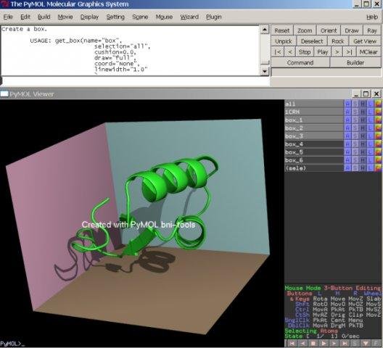The height and width of the screenshot is (348, 383).
Task: Open the Wizard menu
Action: pos(189,17)
